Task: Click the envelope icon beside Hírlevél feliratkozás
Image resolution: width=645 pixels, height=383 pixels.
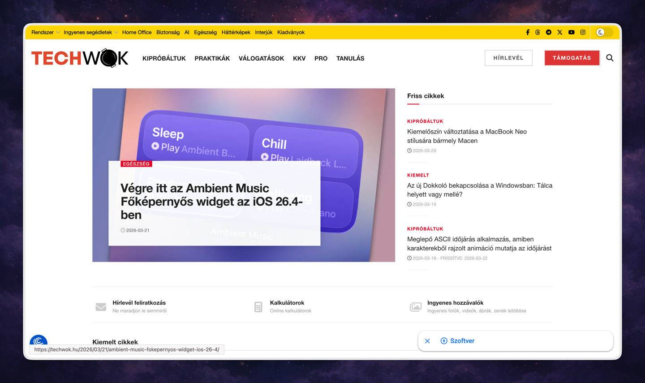Action: [101, 307]
